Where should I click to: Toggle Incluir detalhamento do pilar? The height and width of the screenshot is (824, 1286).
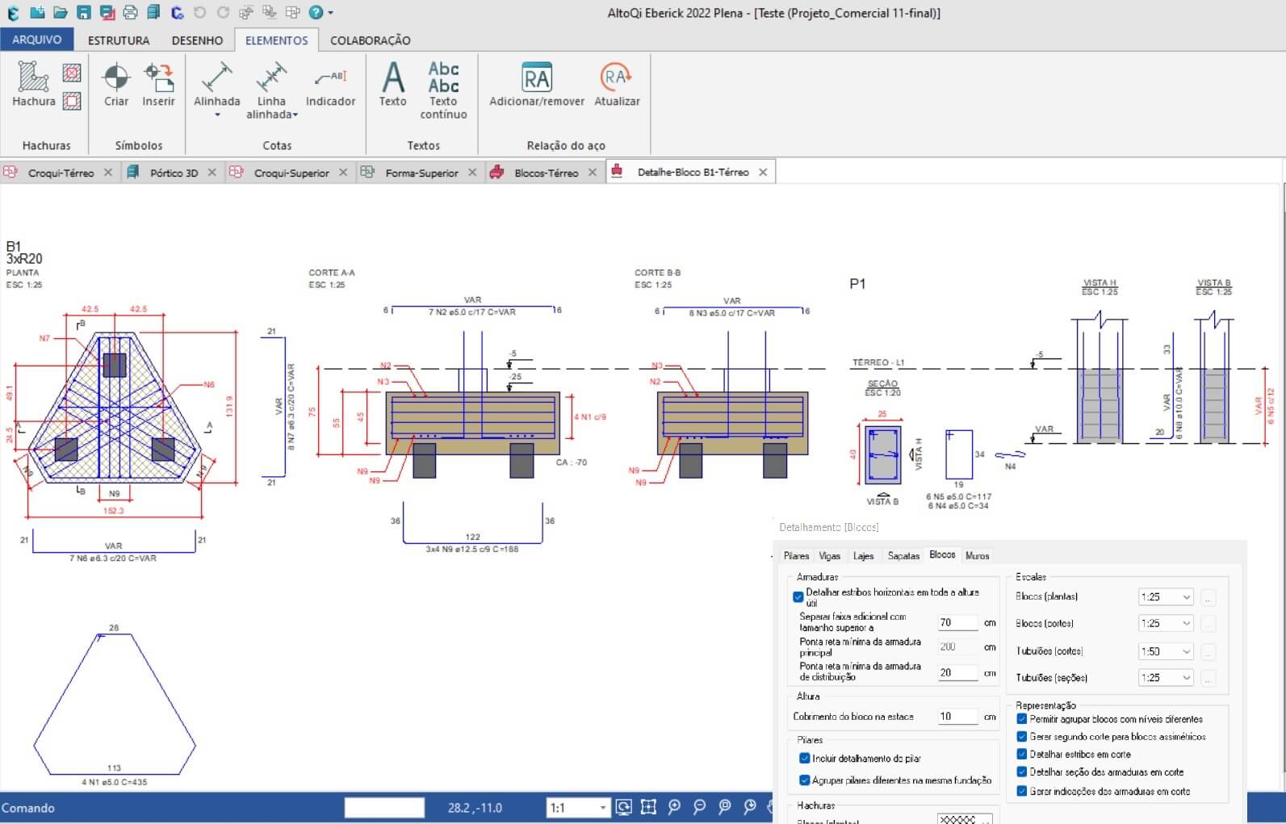tap(804, 758)
